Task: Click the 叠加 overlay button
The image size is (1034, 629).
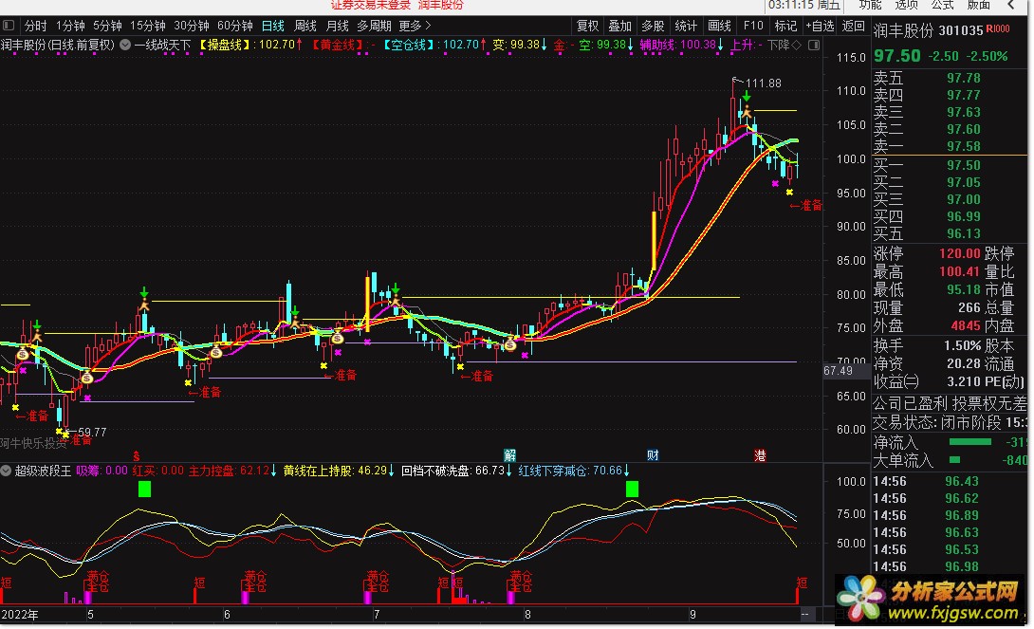Action: coord(619,26)
